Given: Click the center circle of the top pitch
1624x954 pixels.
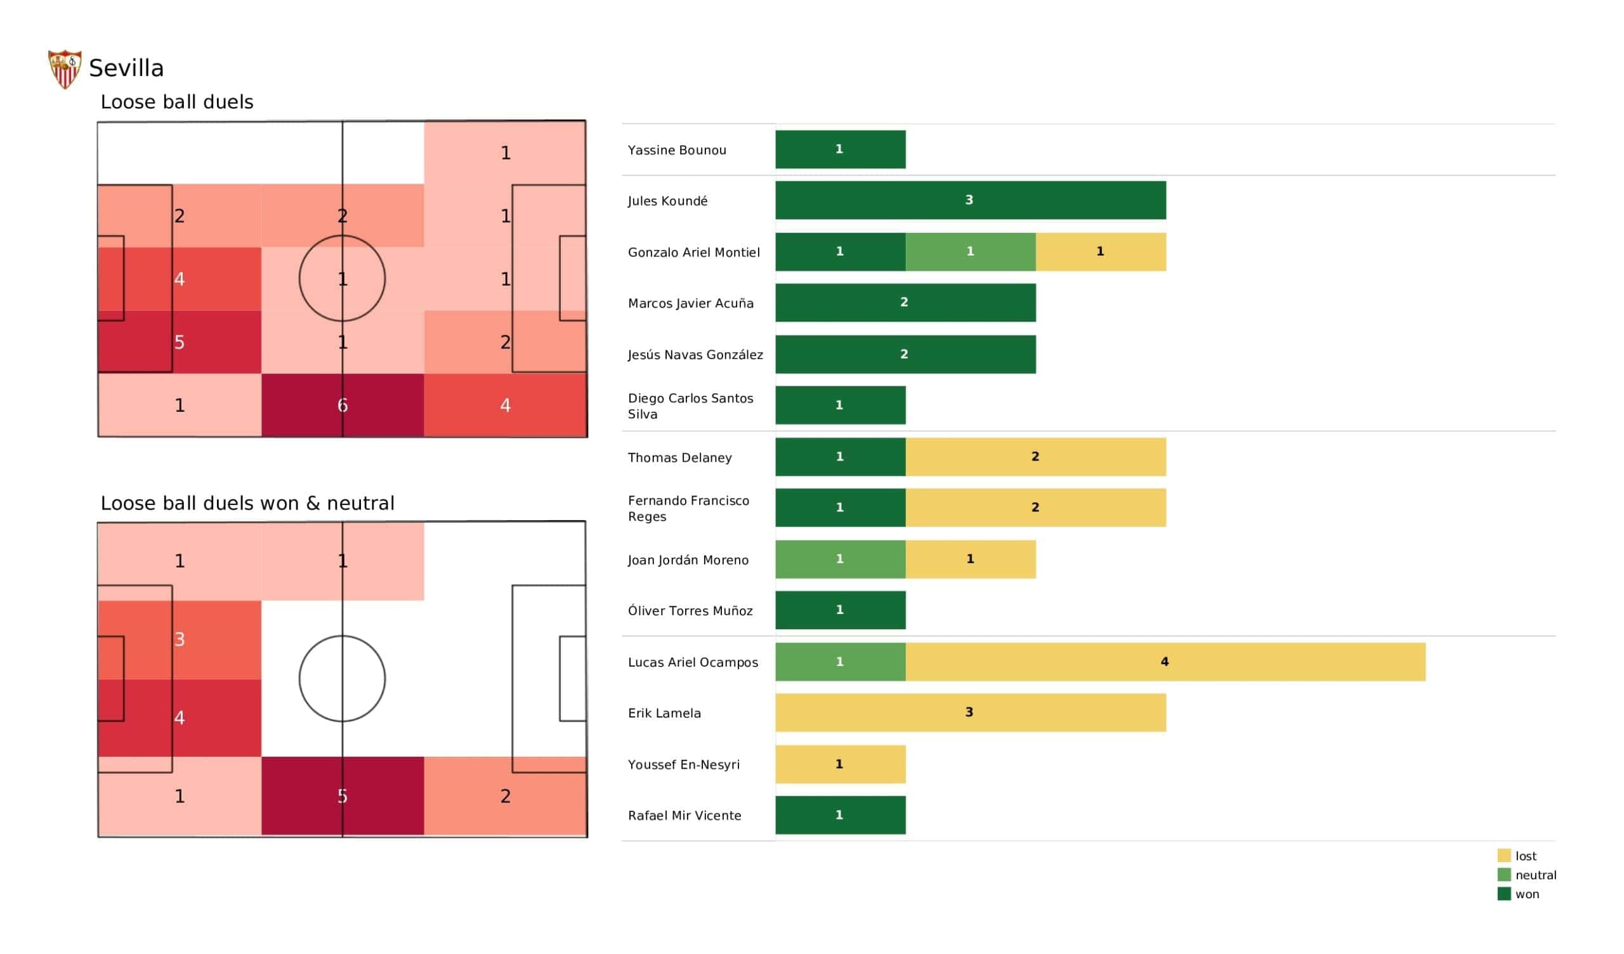Looking at the screenshot, I should 342,278.
